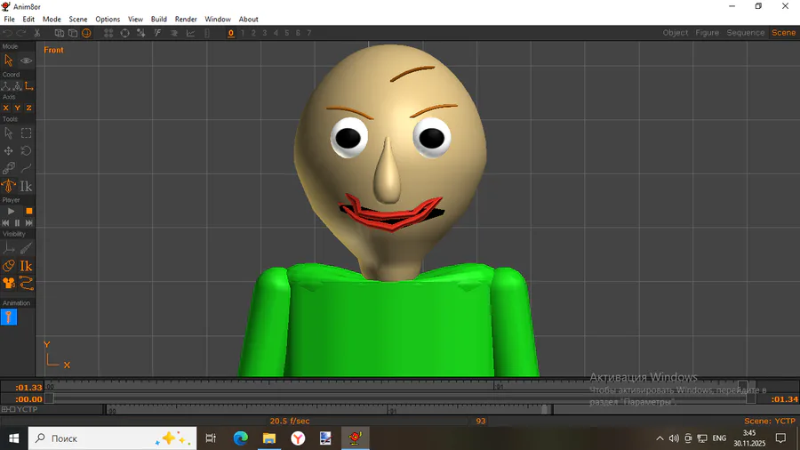Toggle the Z axis constraint

click(x=29, y=108)
